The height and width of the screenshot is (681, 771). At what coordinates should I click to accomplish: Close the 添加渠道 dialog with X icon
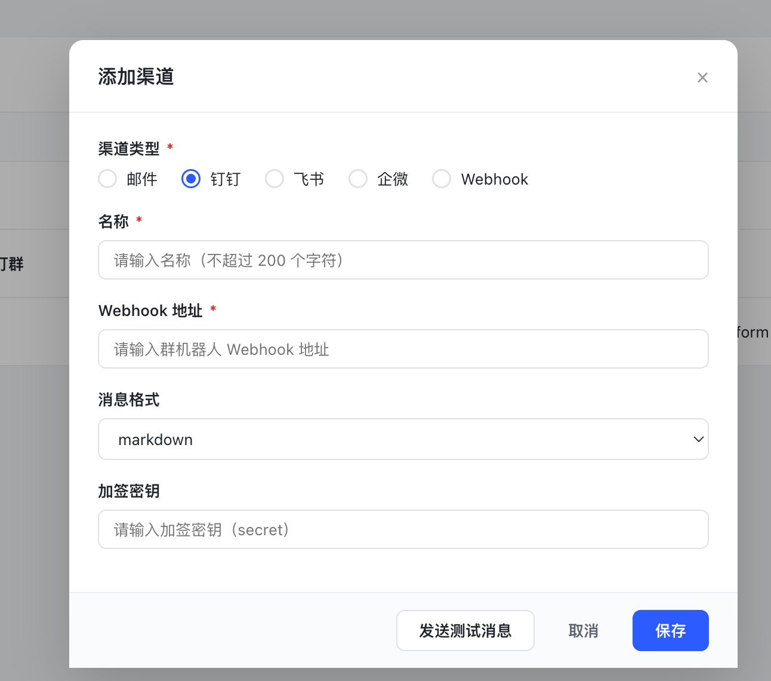(x=702, y=78)
